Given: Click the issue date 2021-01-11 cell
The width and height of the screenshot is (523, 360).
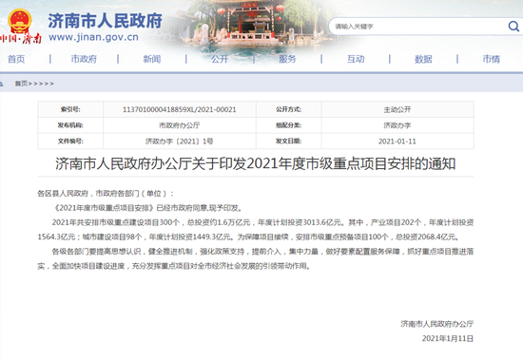Looking at the screenshot, I should click(x=397, y=141).
